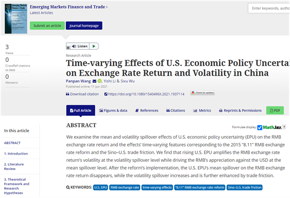Expand the Emerging Markets Finance and Trade chevron
The height and width of the screenshot is (198, 290).
coord(107,7)
